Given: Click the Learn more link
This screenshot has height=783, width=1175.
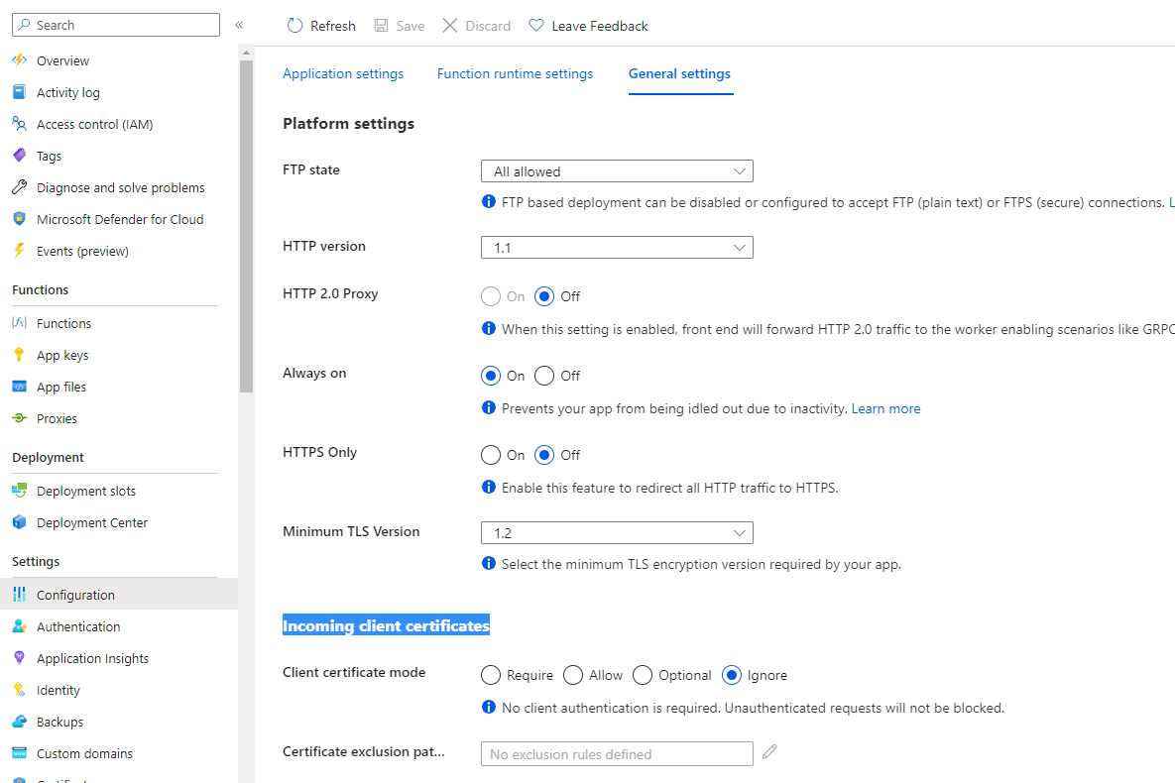Looking at the screenshot, I should pyautogui.click(x=885, y=408).
